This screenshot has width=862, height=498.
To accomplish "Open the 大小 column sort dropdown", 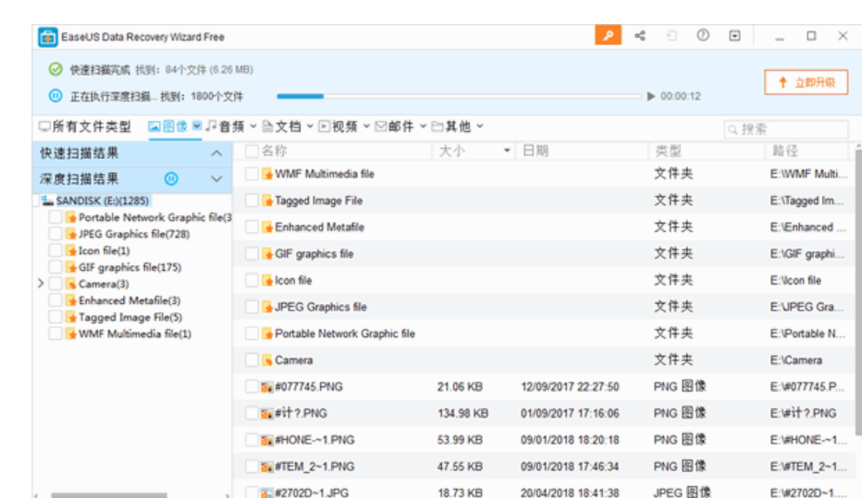I will 507,152.
